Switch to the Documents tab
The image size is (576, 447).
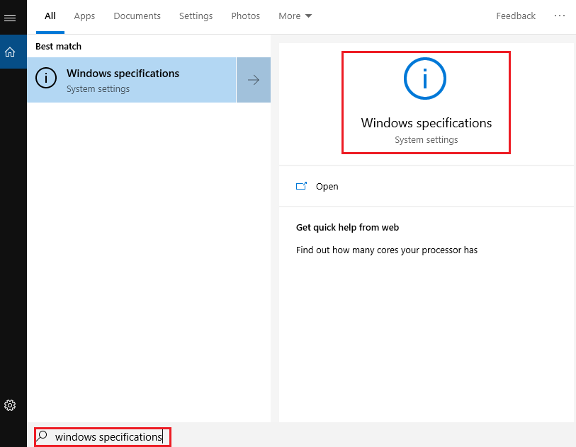(x=137, y=16)
